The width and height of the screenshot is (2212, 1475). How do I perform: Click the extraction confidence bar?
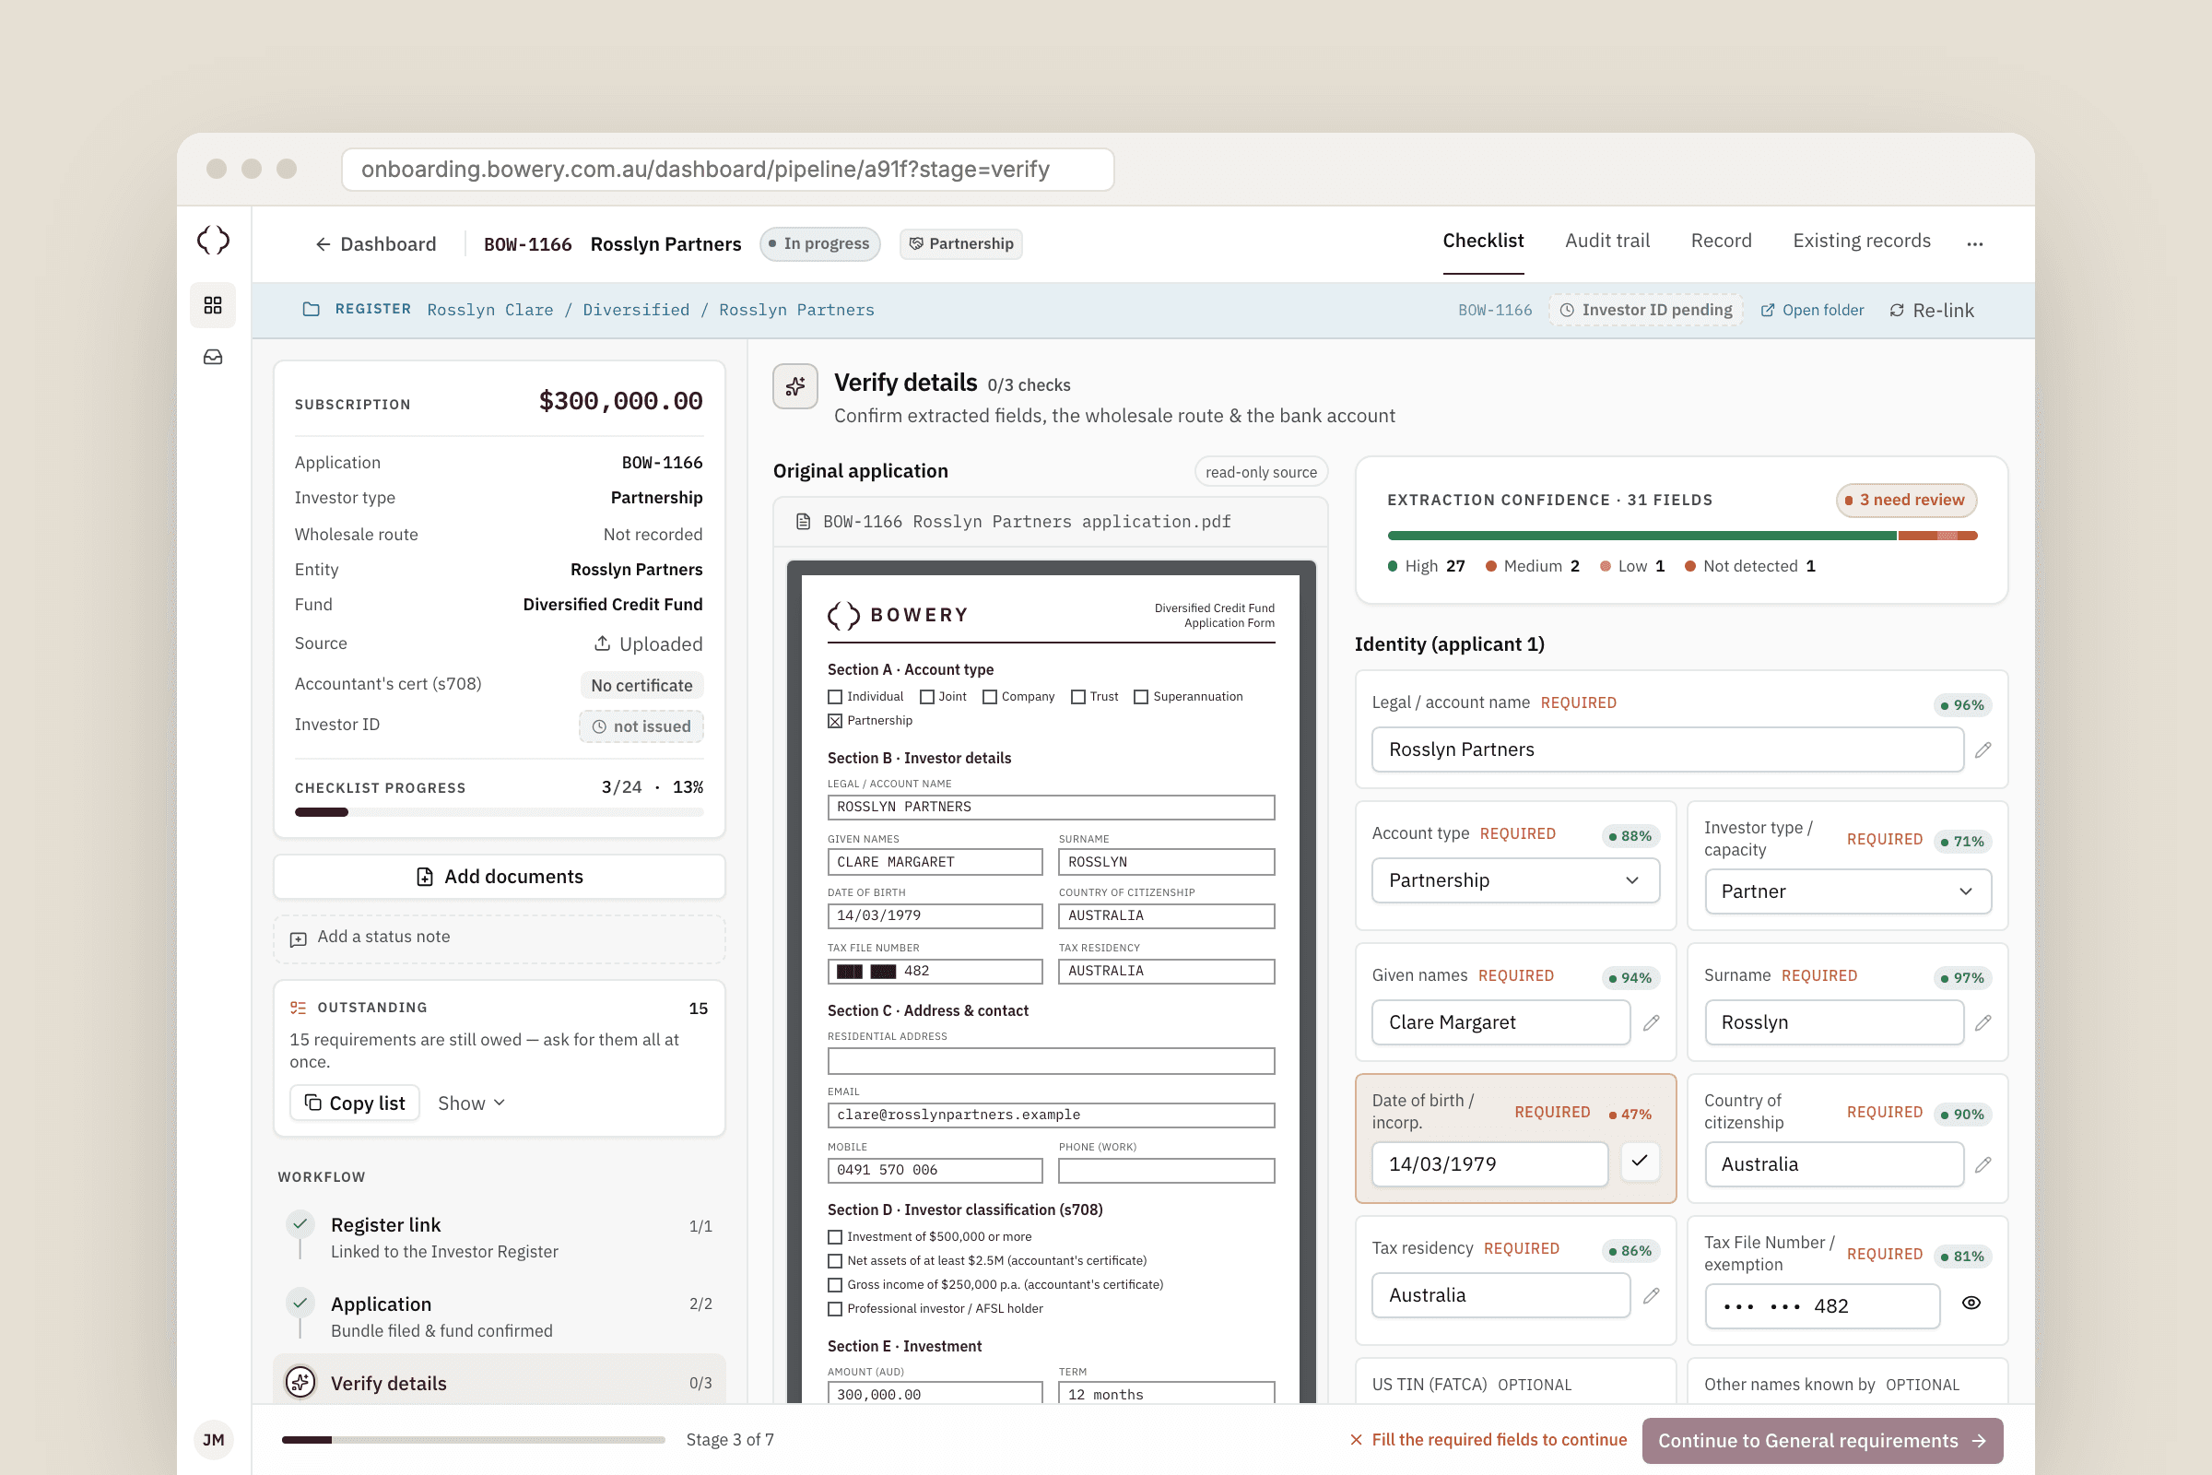click(1681, 536)
